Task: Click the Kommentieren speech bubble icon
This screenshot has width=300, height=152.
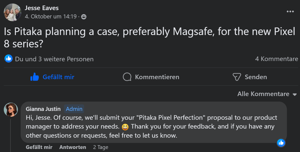Action: tap(127, 77)
